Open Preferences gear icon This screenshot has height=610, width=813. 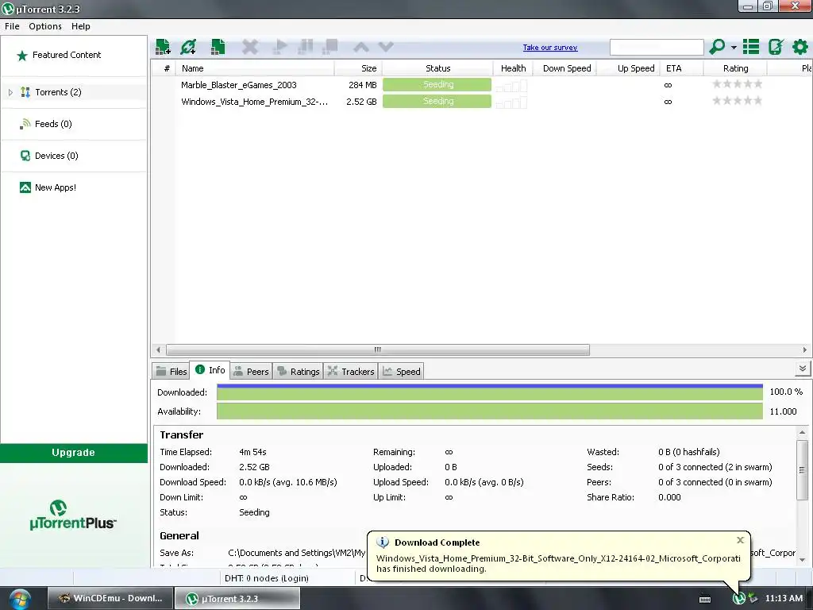800,47
